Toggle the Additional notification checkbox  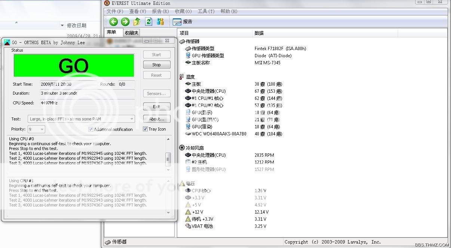[x=90, y=129]
